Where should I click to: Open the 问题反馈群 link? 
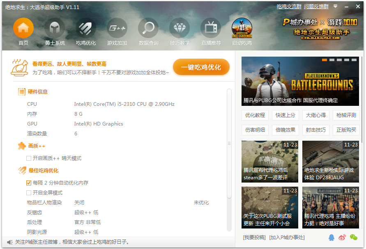(x=316, y=7)
